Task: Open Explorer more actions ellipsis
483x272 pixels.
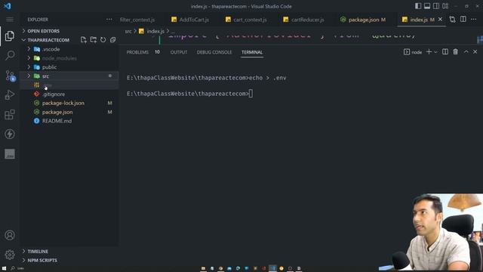Action: [109, 20]
